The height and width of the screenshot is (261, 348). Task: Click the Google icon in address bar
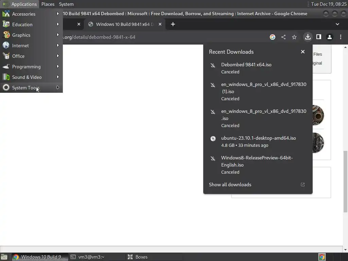273,37
